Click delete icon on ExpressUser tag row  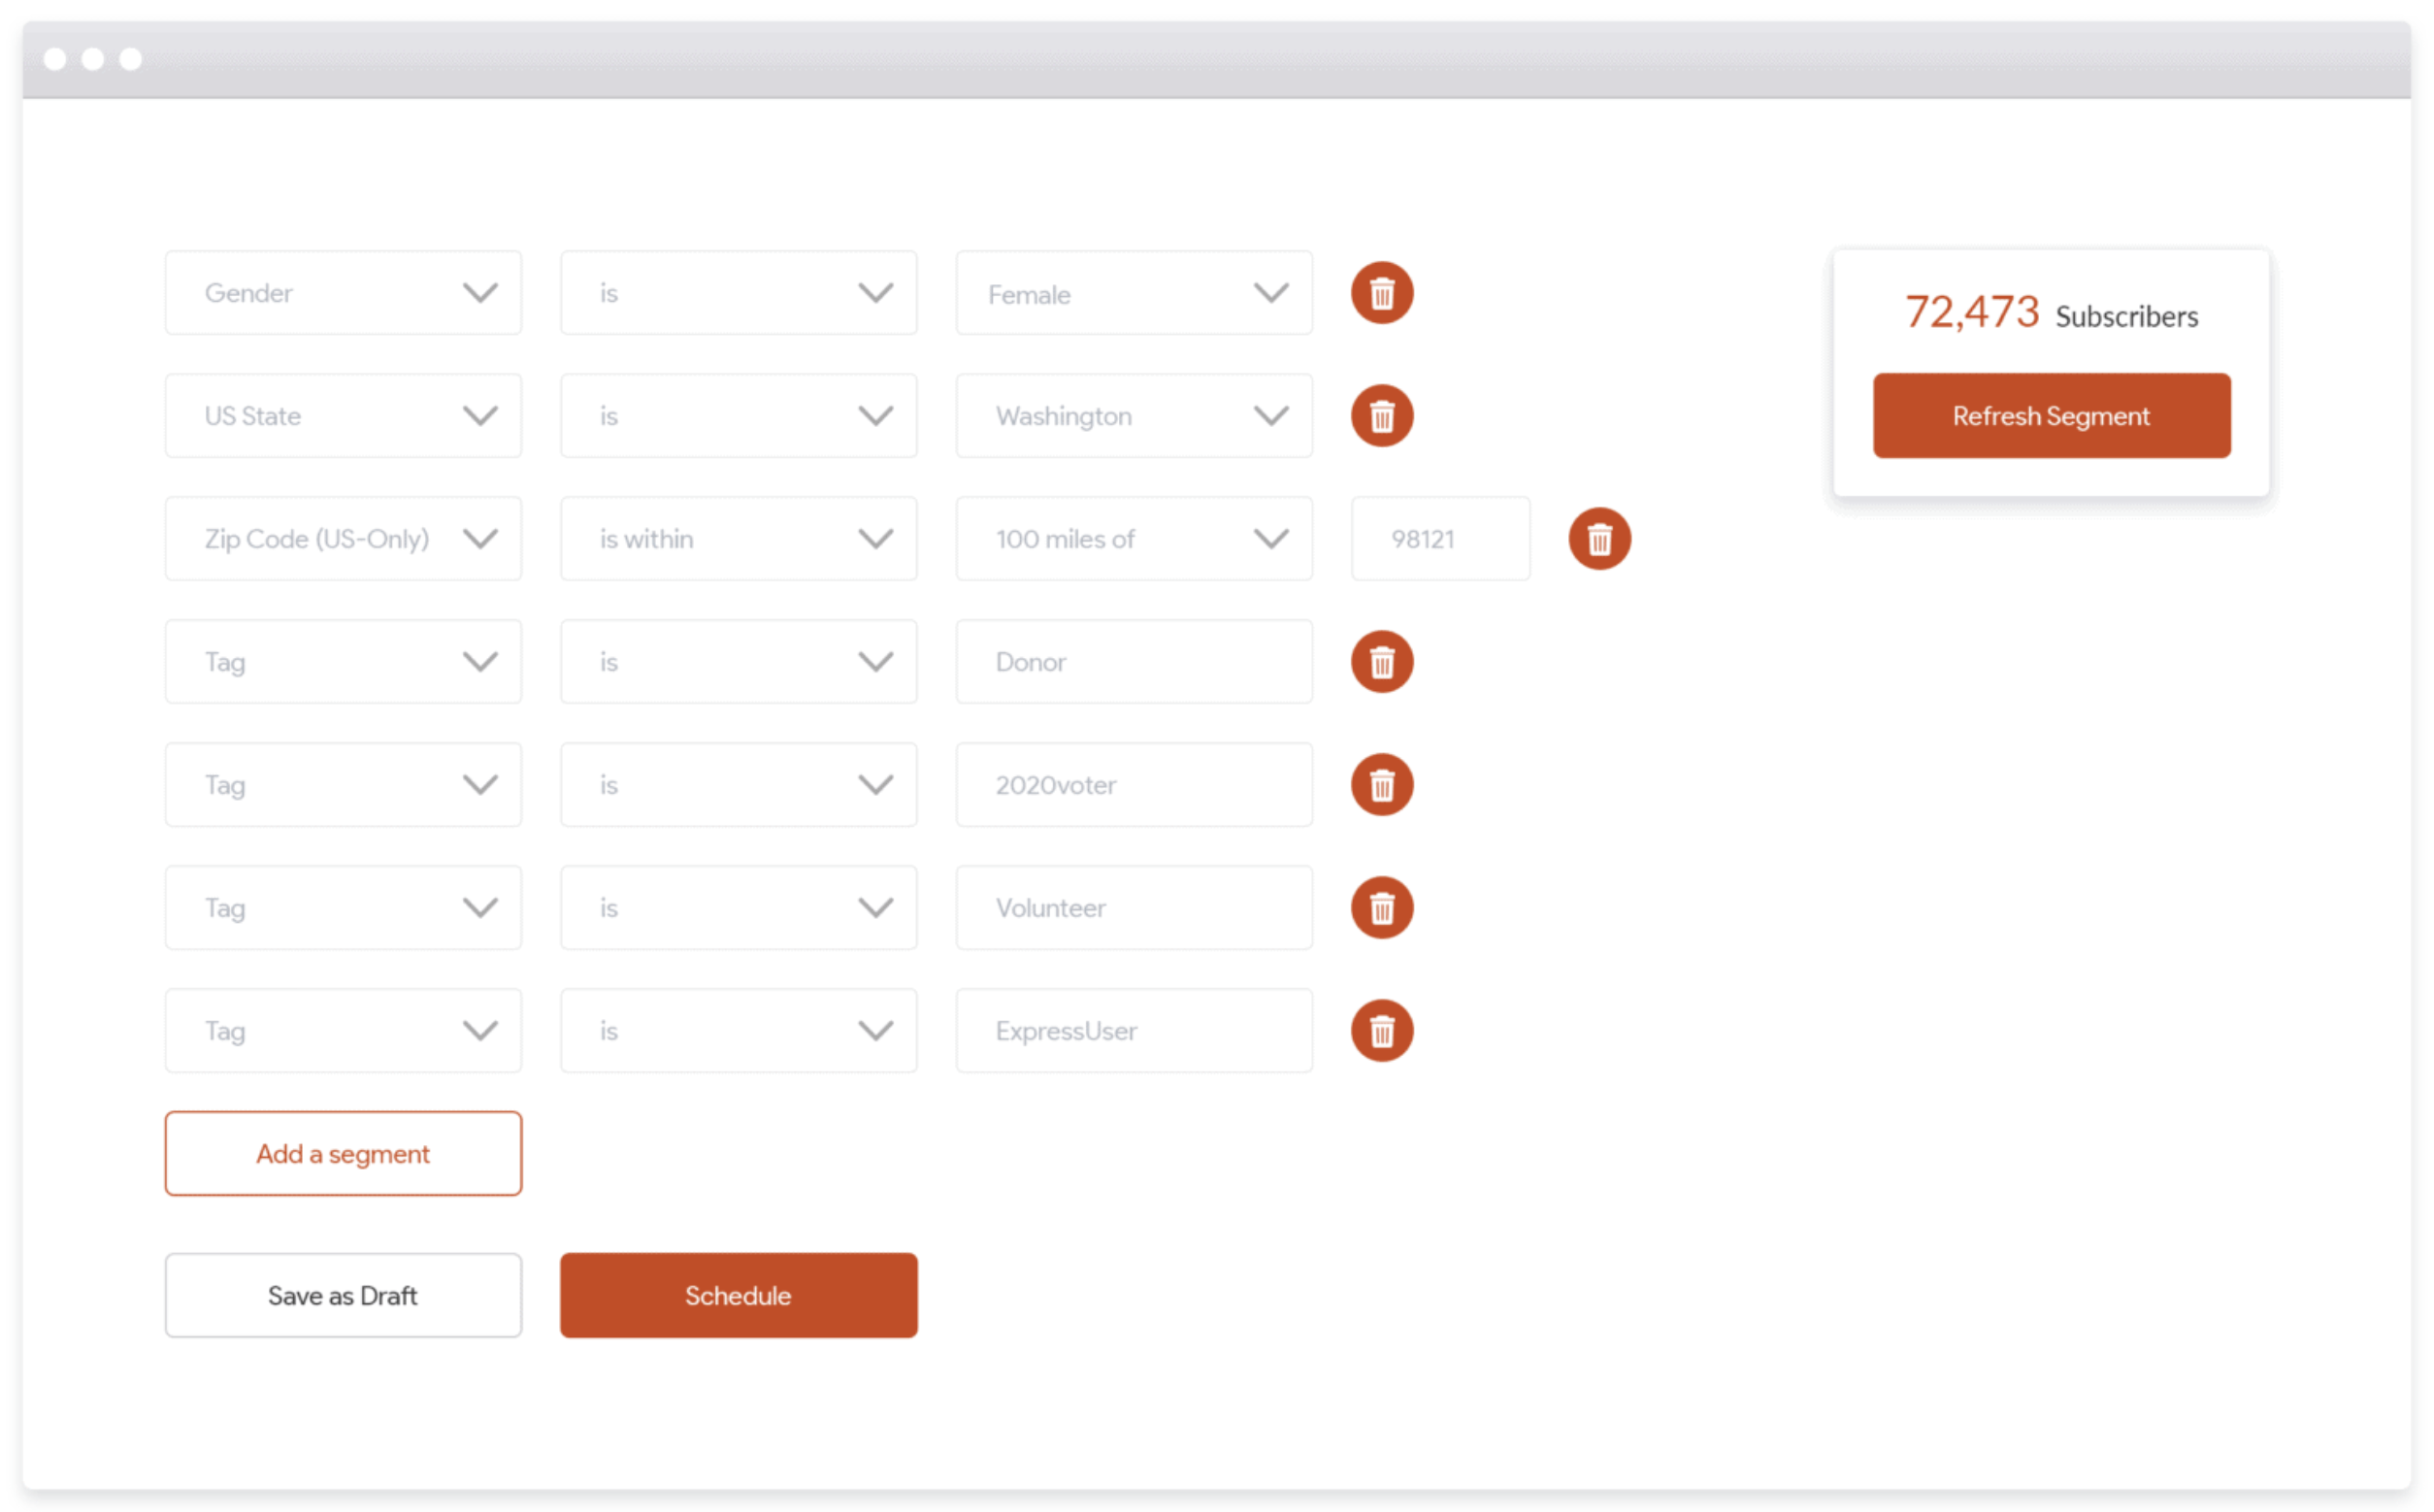(x=1381, y=1030)
